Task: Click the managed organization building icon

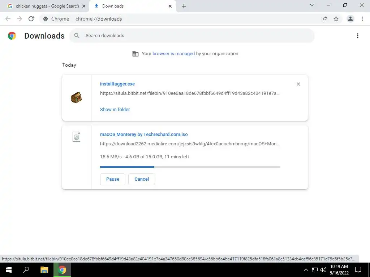Action: coord(135,54)
